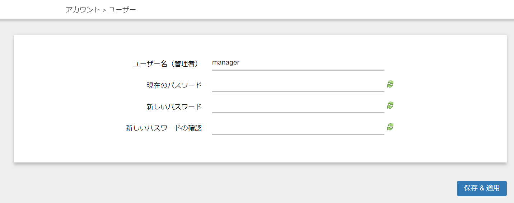
Task: Focus the 現在のパスワード input field
Action: [x=298, y=85]
